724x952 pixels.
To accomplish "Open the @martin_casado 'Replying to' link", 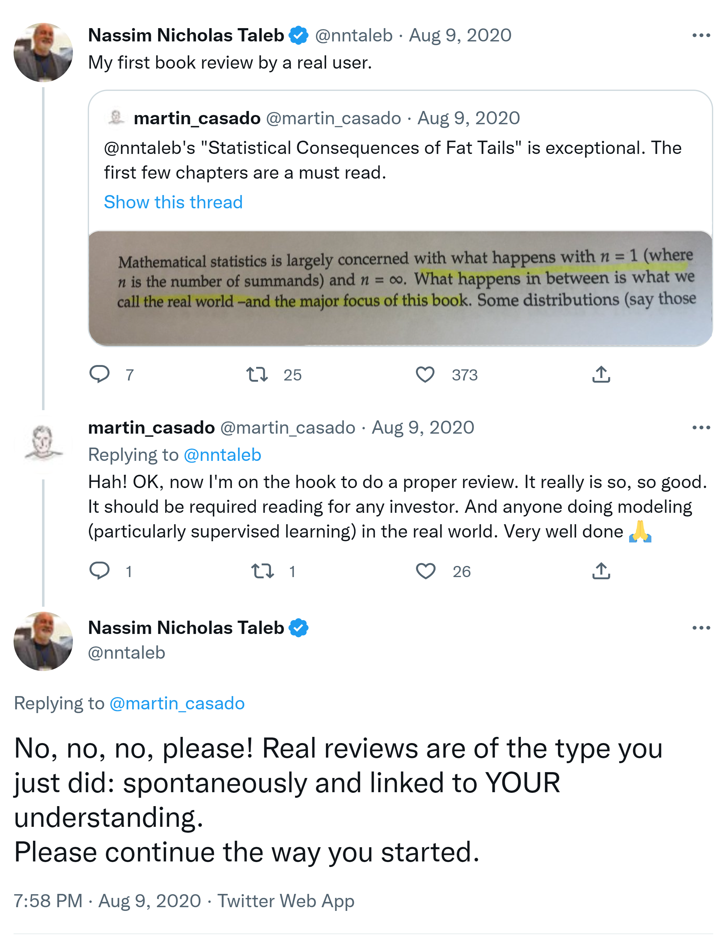I will [x=177, y=703].
